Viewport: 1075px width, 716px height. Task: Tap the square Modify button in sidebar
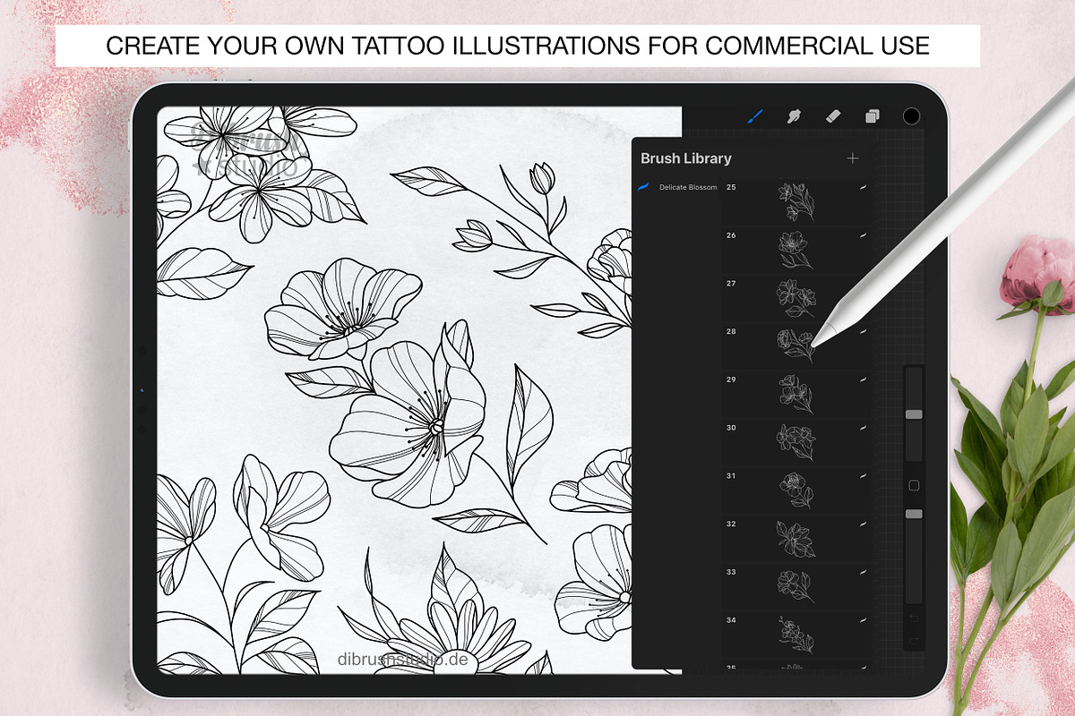(x=914, y=485)
